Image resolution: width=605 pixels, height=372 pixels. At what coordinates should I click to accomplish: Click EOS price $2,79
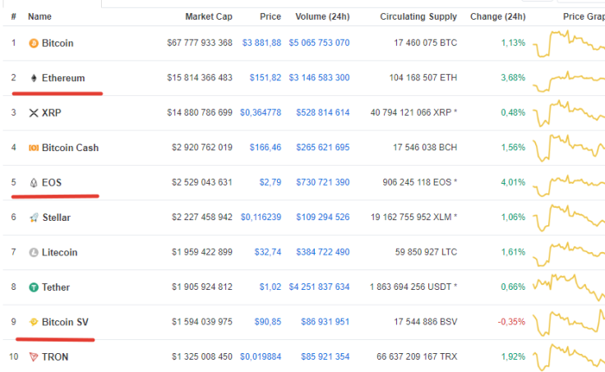tap(270, 182)
